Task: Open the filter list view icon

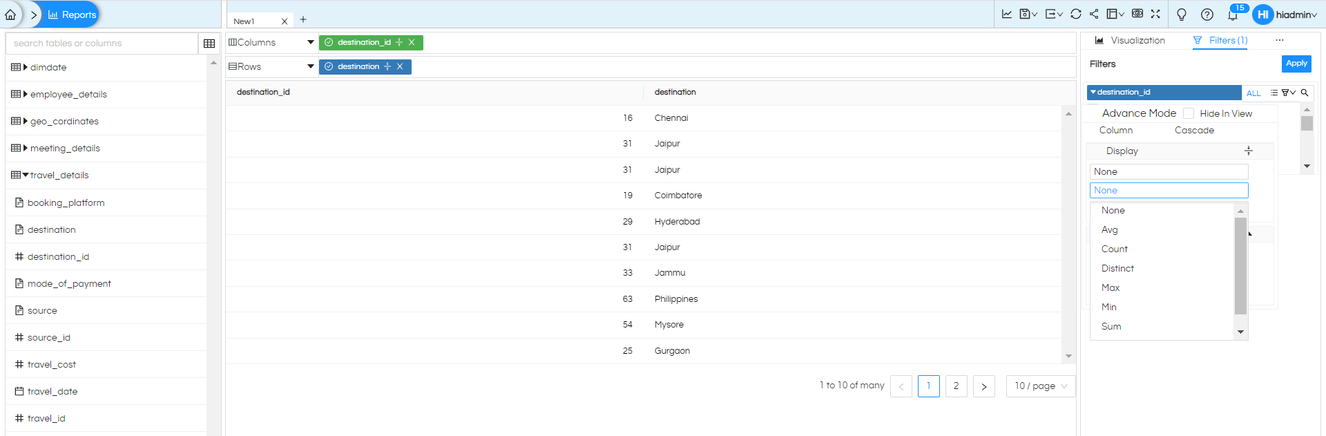Action: pos(1274,93)
